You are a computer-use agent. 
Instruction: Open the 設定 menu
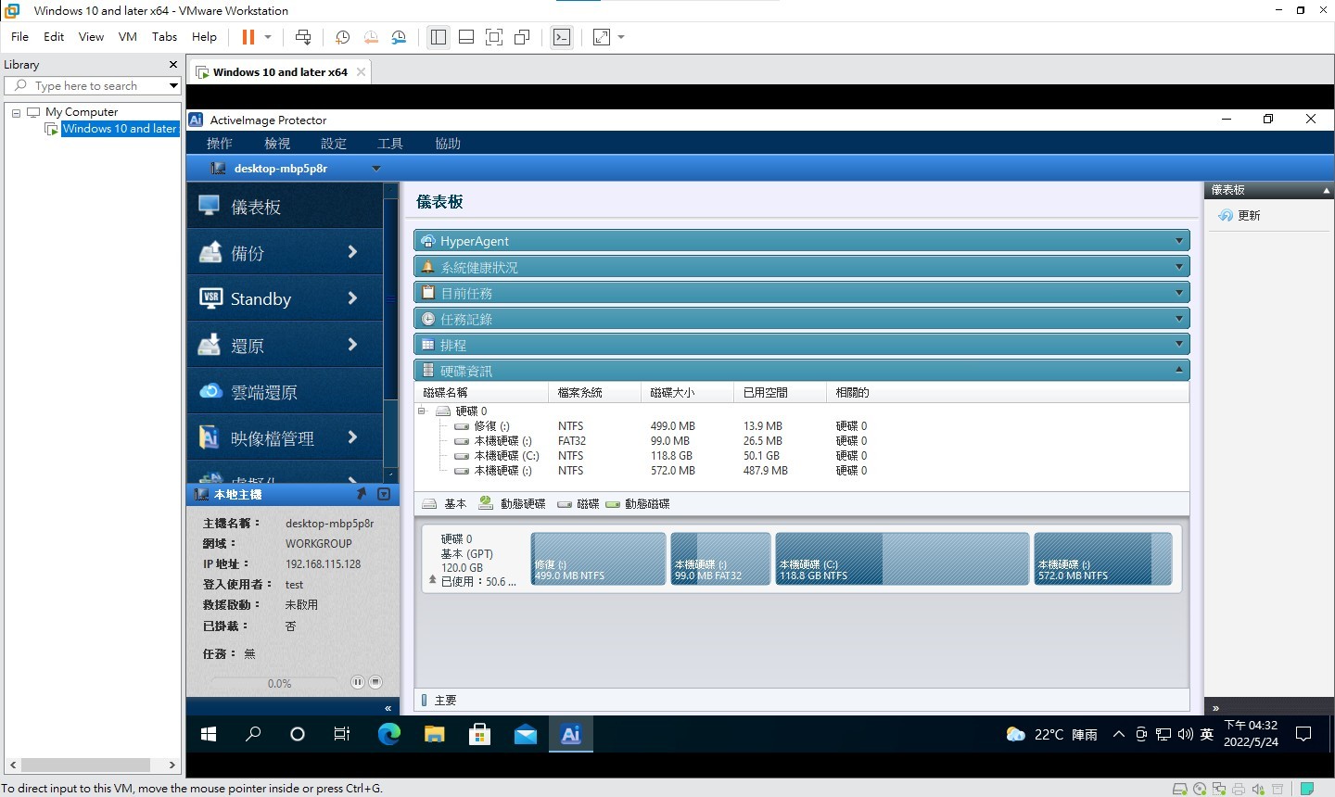coord(334,144)
